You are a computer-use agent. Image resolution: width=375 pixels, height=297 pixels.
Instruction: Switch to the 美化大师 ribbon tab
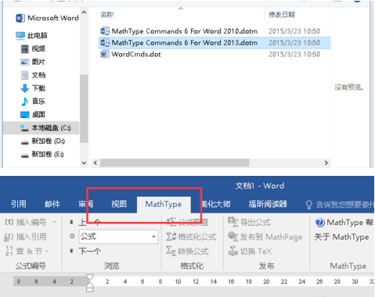pos(216,204)
